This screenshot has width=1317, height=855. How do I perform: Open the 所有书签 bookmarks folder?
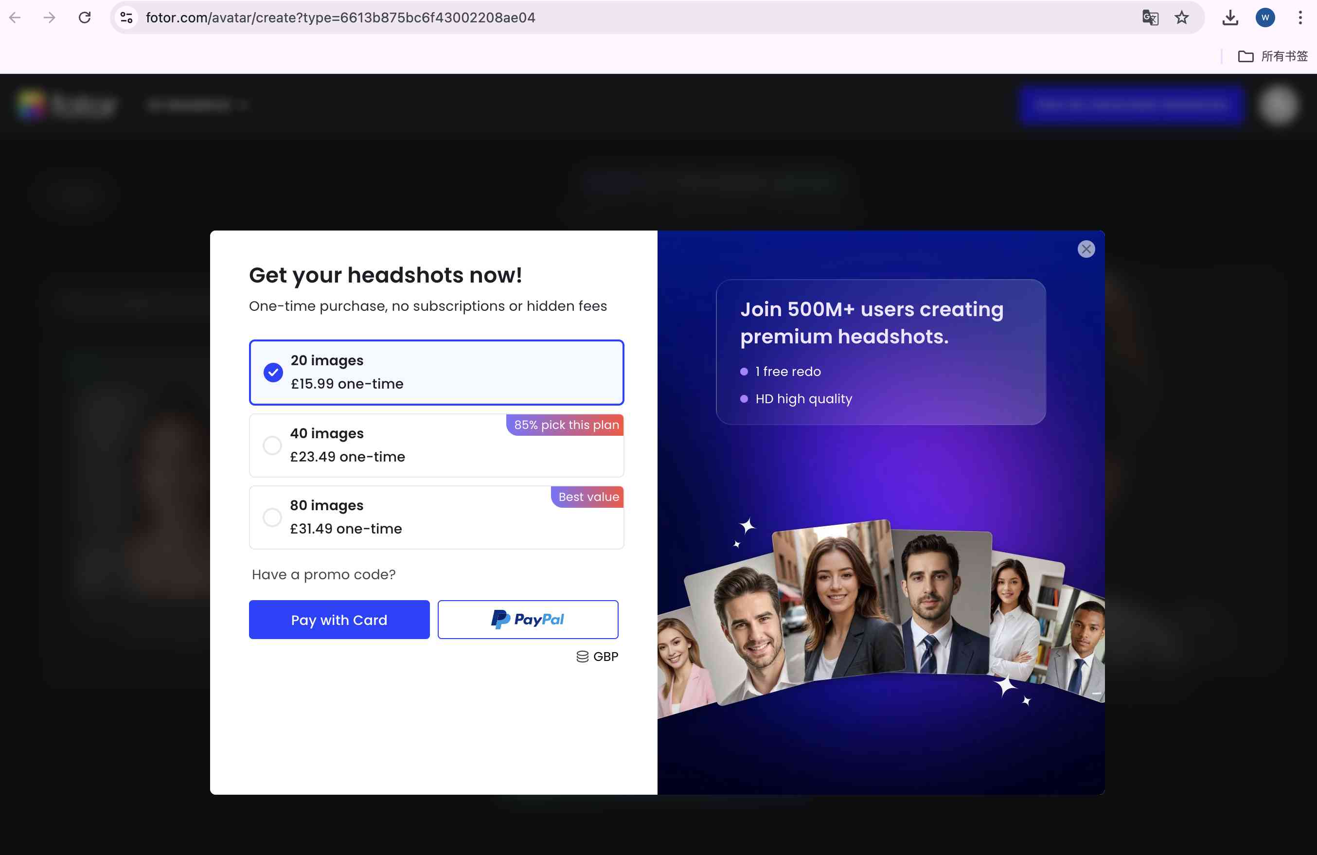1273,56
